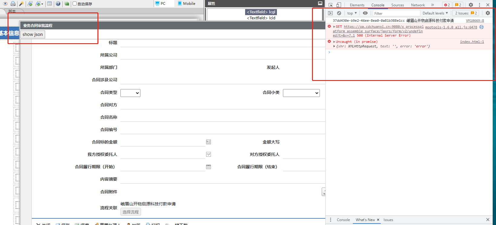Clear the console with the block icon
496x225 pixels.
click(x=339, y=13)
